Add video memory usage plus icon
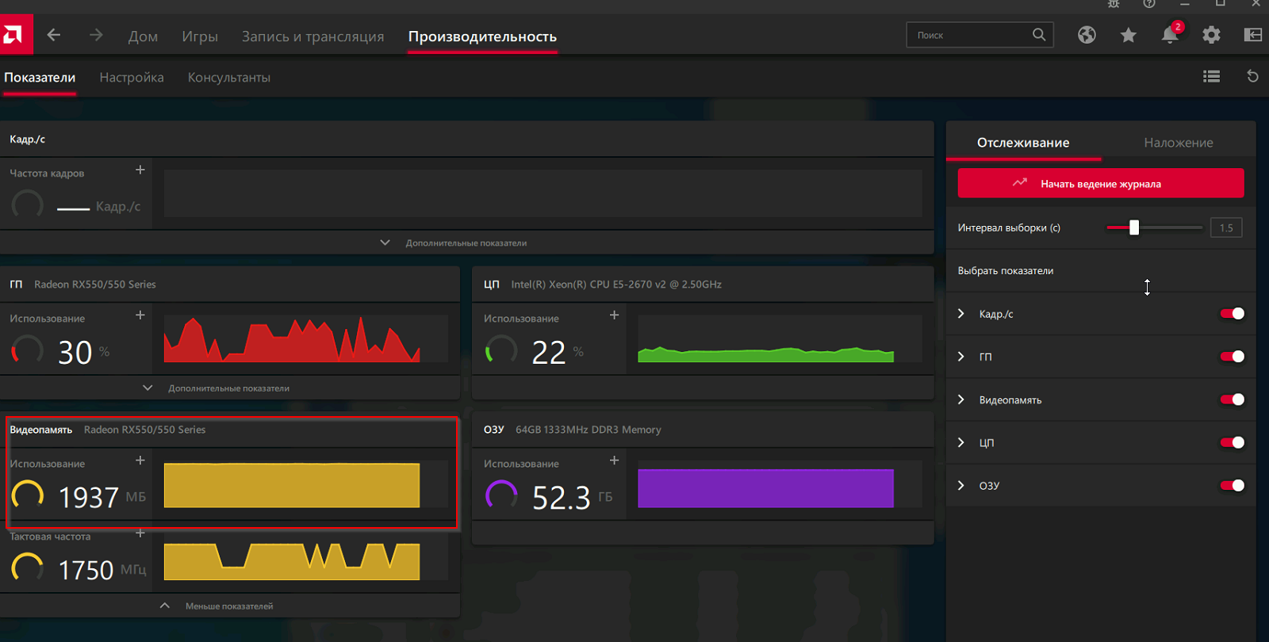 [x=140, y=460]
